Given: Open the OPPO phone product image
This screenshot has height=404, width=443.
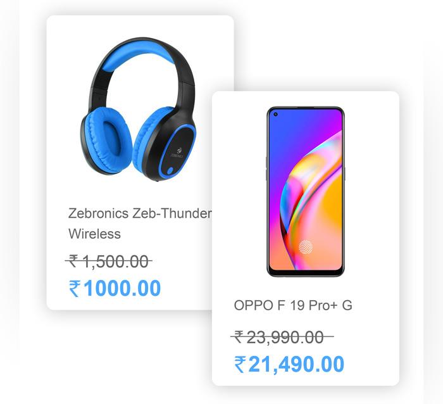Looking at the screenshot, I should tap(306, 192).
